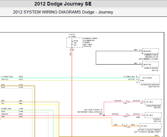Click the 'YEL' wire label
Viewport: 167px width, 137px height.
3,103
